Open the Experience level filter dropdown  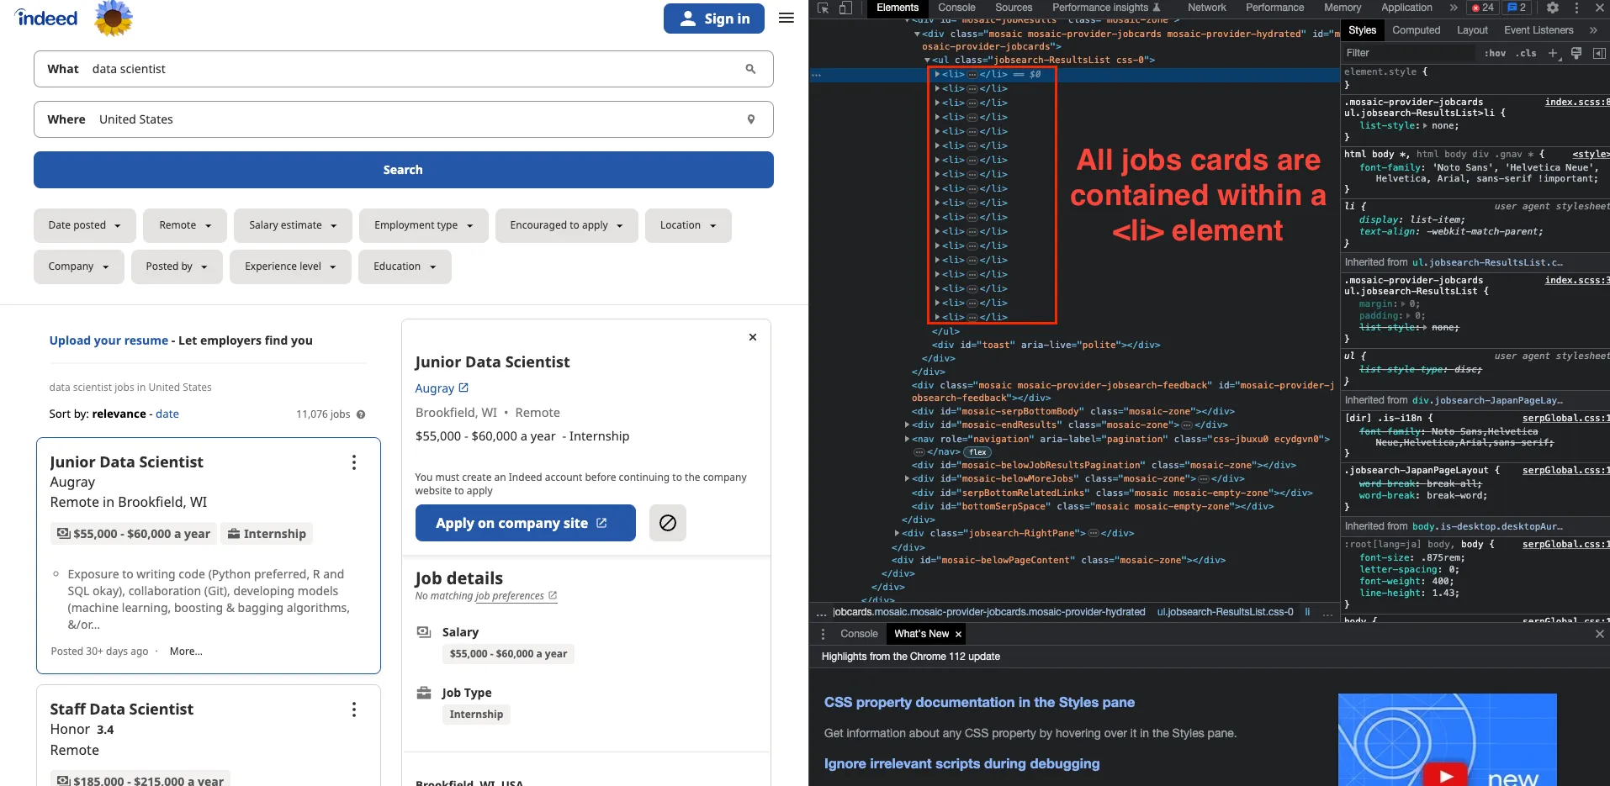[x=290, y=266]
